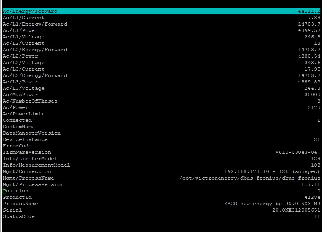Click the L2 voltage value 243.6
Screen dimensions: 322x232
[x=312, y=63]
